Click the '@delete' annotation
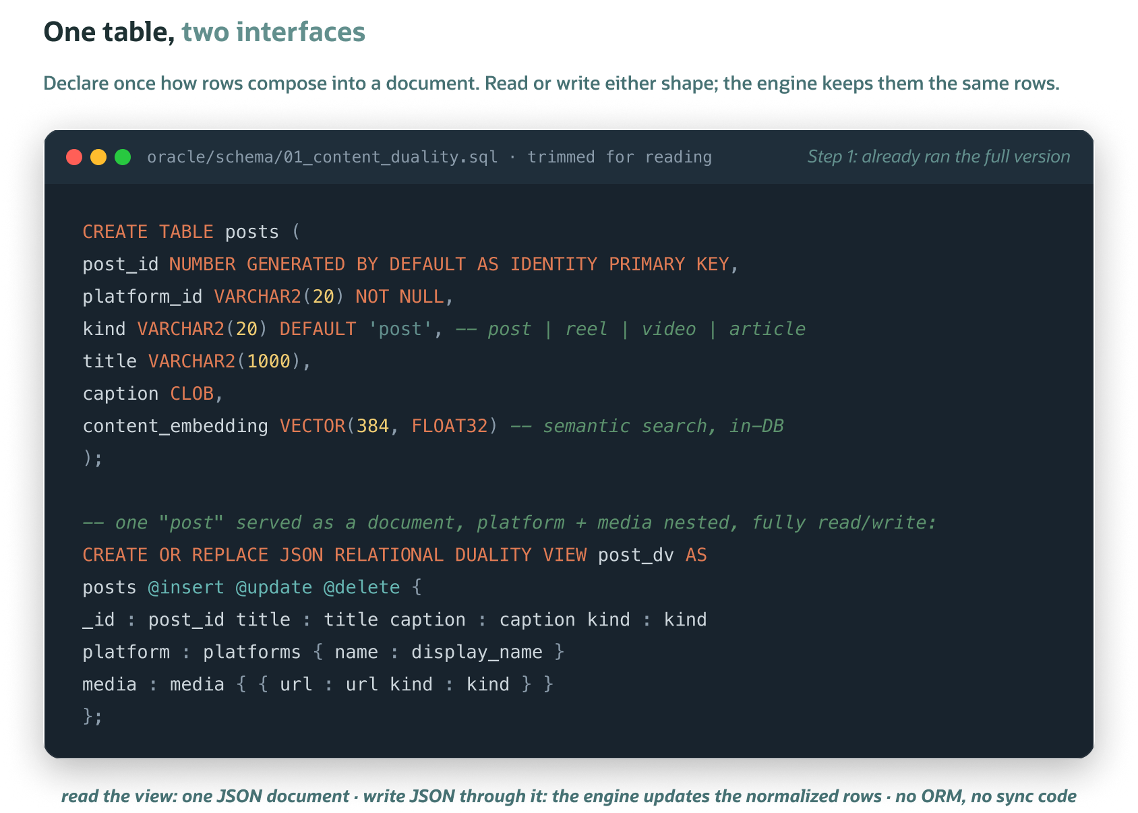The width and height of the screenshot is (1138, 813). pyautogui.click(x=361, y=588)
